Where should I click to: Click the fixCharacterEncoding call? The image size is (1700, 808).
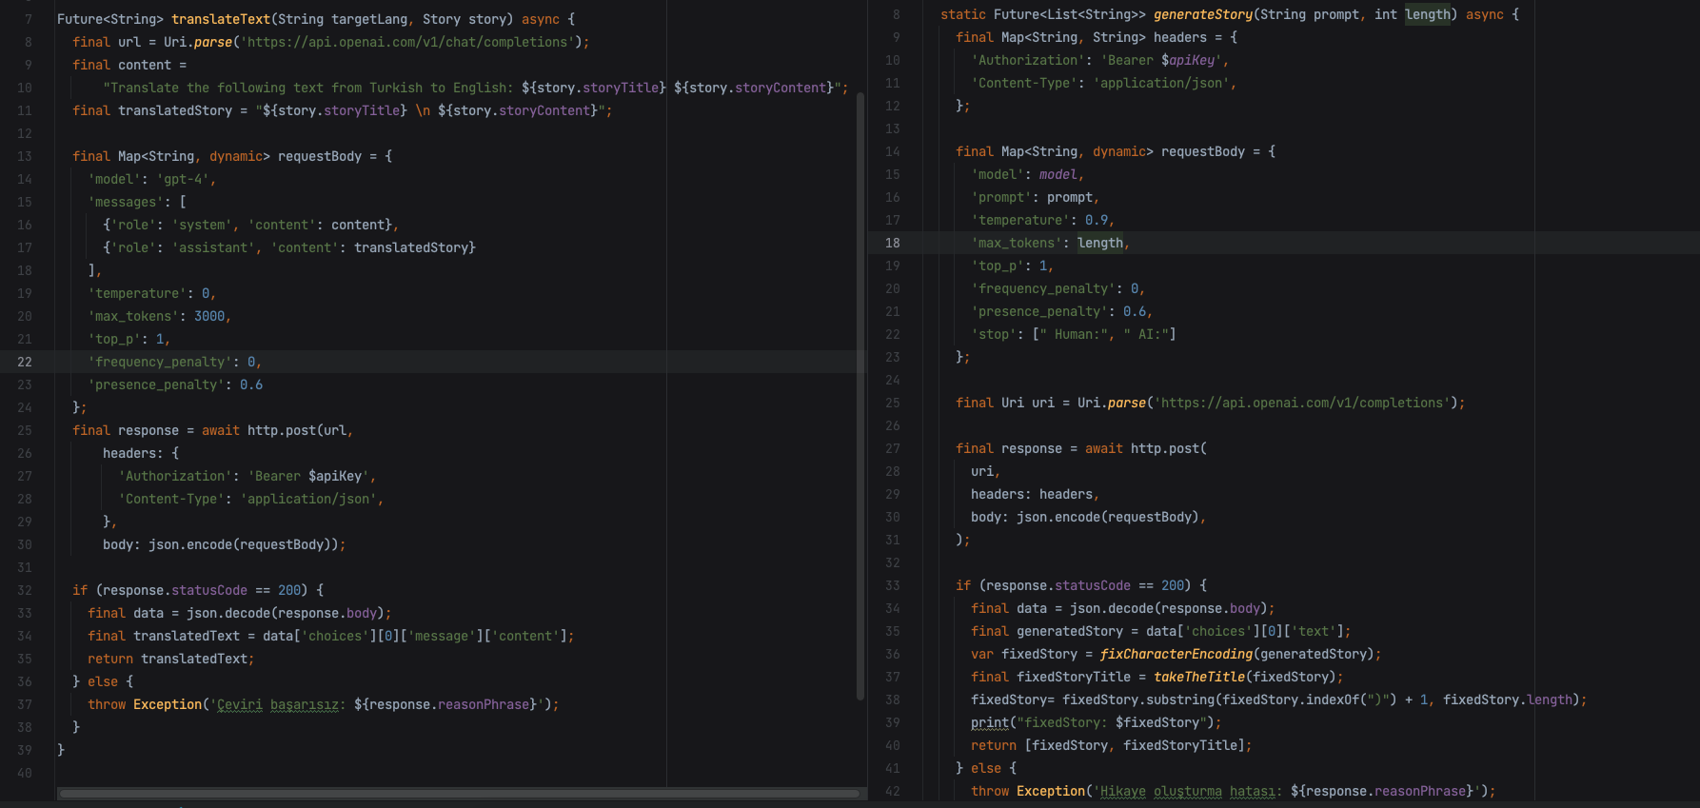click(1176, 654)
